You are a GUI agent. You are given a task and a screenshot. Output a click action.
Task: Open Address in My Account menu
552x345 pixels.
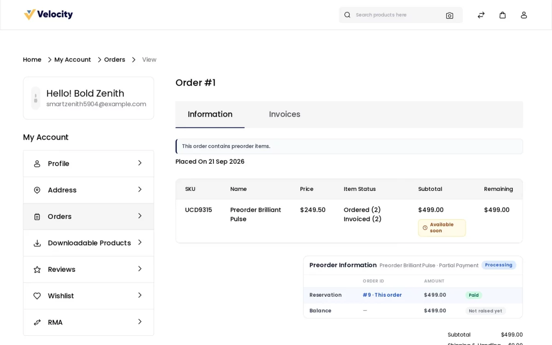tap(88, 190)
